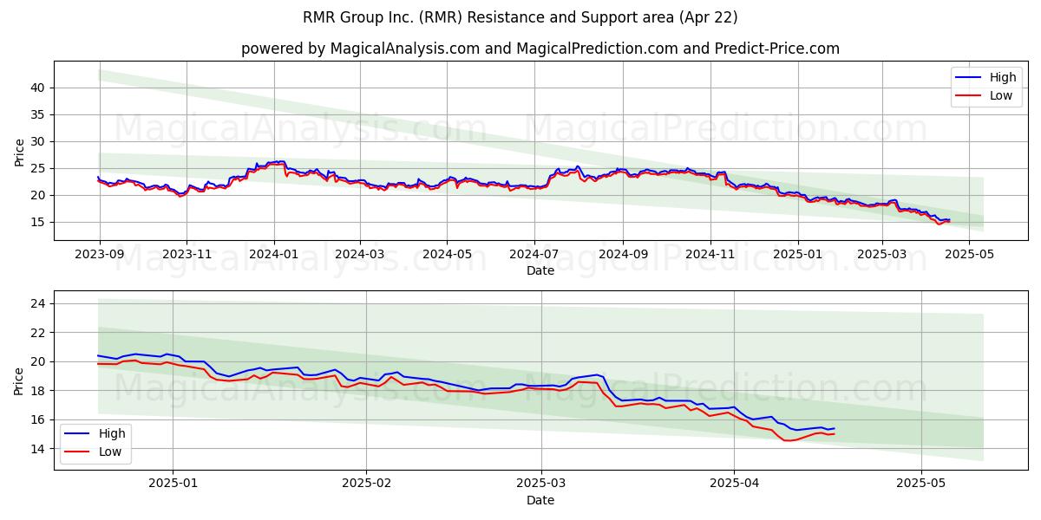Click the '2024-09' tick label
The height and width of the screenshot is (520, 1041).
pos(622,253)
